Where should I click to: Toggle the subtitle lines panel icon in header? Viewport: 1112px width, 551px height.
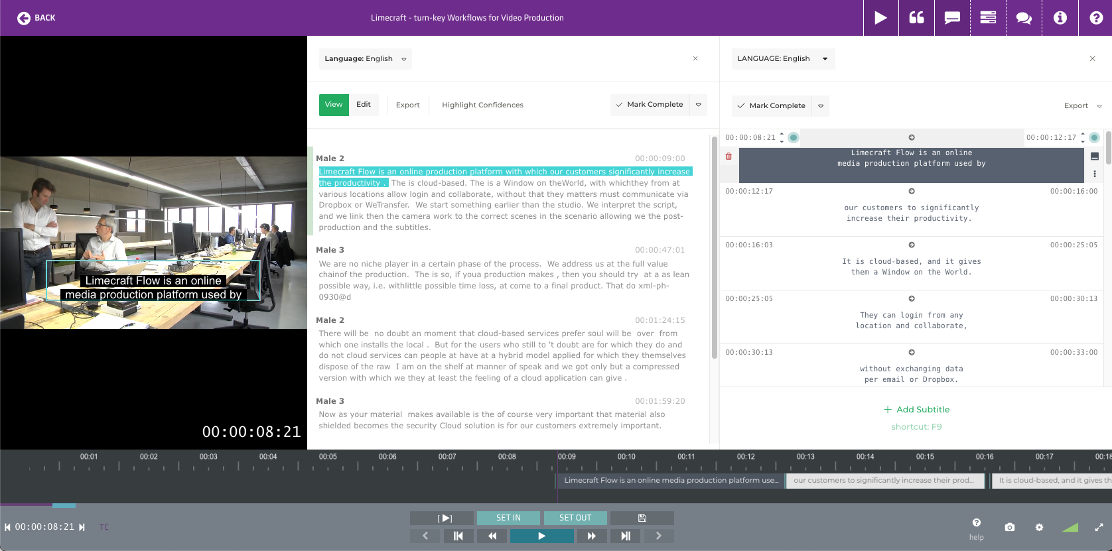988,18
